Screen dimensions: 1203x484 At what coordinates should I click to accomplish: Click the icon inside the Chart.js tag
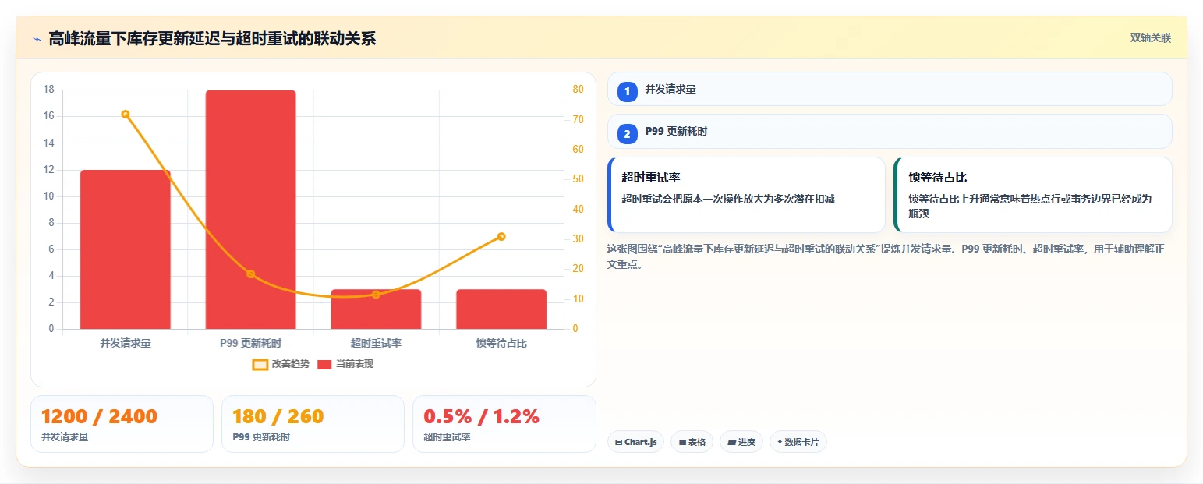[619, 443]
